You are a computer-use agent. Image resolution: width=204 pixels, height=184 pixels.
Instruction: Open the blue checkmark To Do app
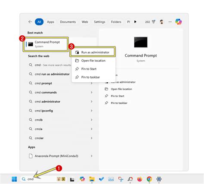pos(102,179)
